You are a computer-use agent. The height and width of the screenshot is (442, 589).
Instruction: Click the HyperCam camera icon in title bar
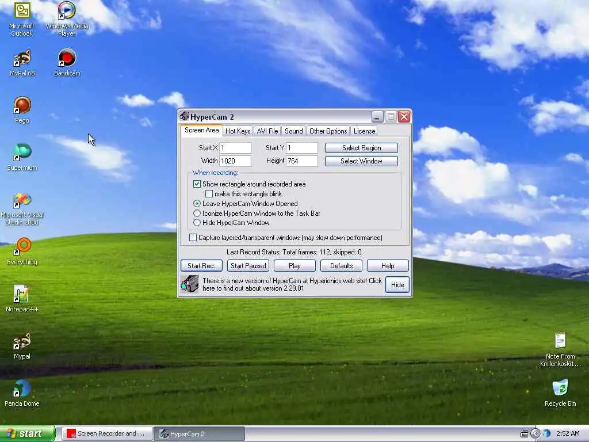click(x=184, y=116)
